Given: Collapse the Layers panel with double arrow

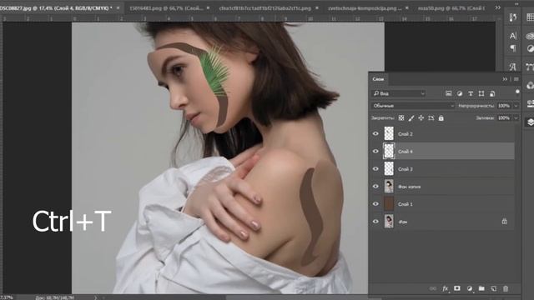Looking at the screenshot, I should (505, 79).
